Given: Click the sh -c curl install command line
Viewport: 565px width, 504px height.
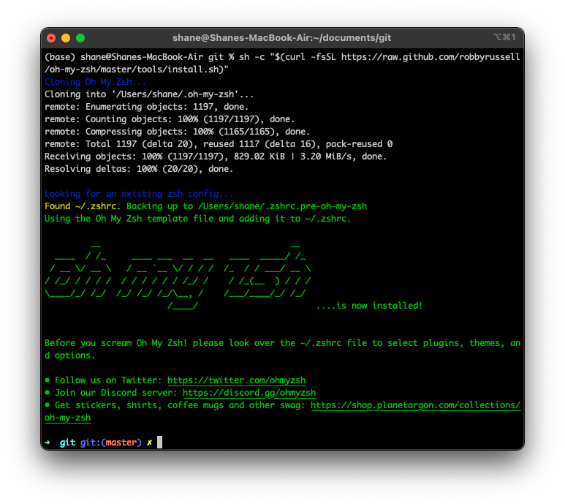Looking at the screenshot, I should (282, 63).
